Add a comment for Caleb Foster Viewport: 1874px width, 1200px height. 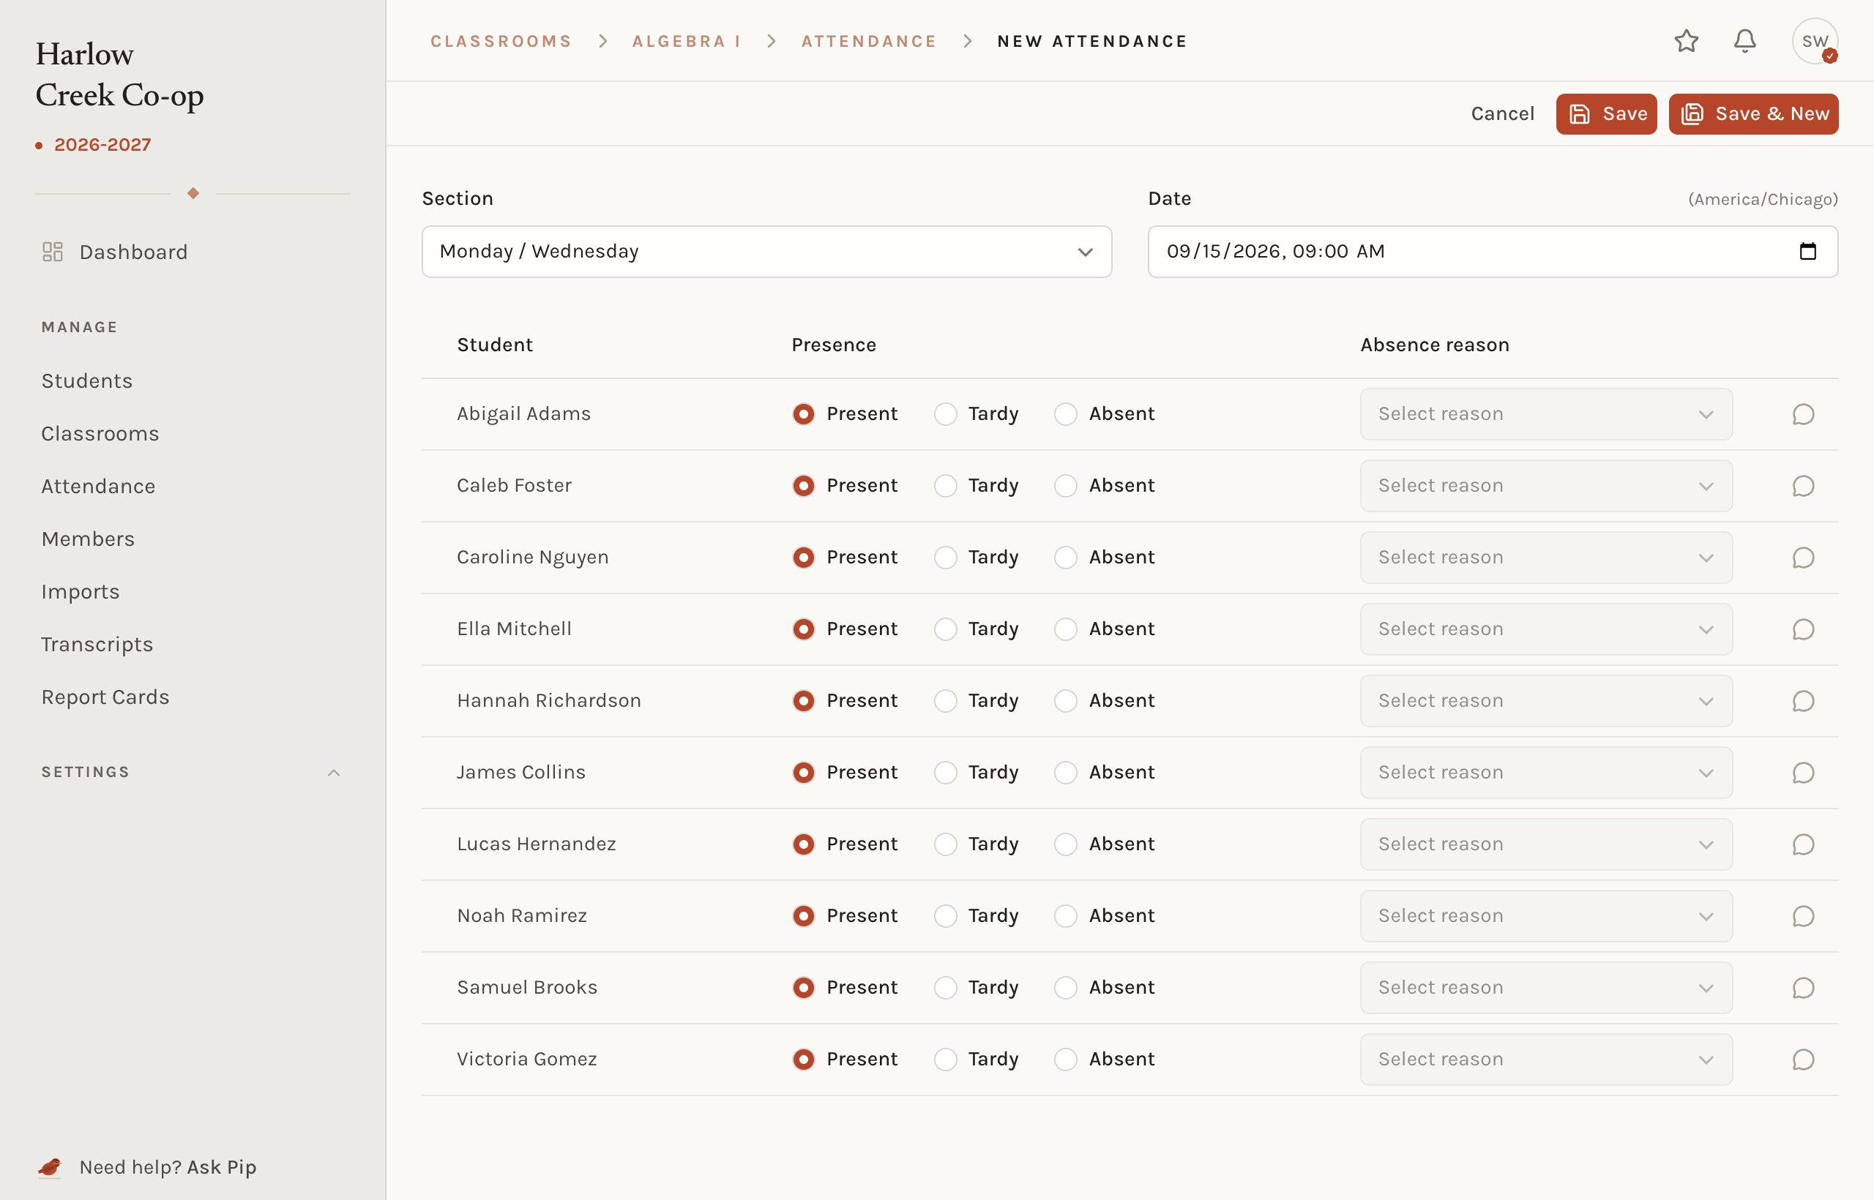1803,485
